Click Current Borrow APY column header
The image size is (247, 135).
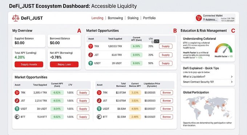click(135, 85)
